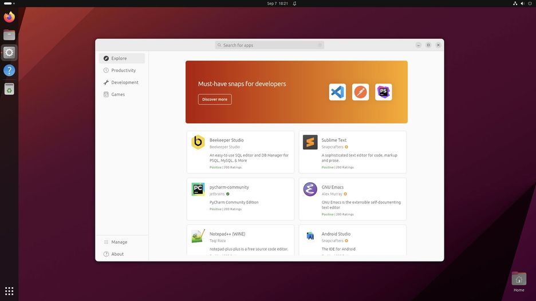The height and width of the screenshot is (301, 536).
Task: Click the PyCharm Community Edition description
Action: click(x=234, y=202)
